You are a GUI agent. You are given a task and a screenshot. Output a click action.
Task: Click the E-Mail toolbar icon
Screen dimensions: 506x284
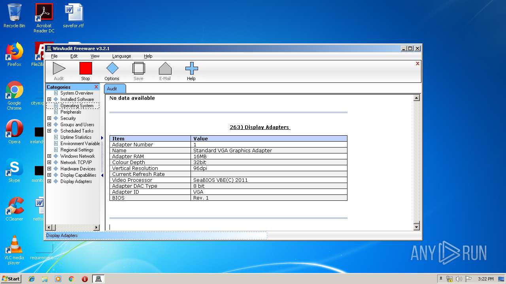coord(165,69)
